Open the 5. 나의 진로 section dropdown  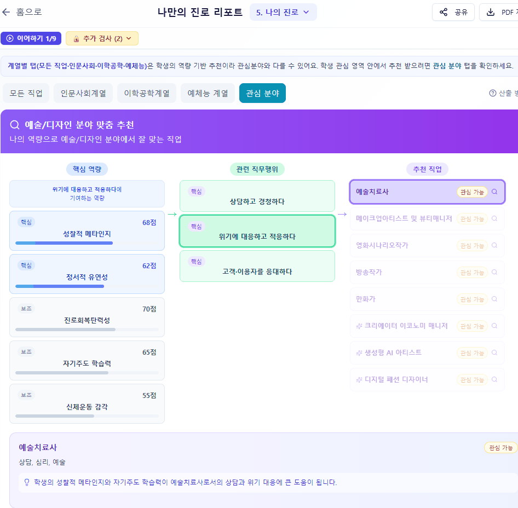[283, 12]
